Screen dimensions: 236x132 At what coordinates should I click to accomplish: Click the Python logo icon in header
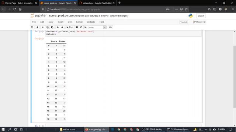(x=191, y=16)
